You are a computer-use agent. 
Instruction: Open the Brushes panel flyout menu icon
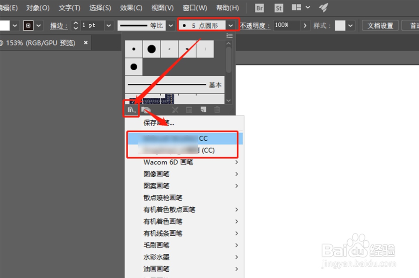(229, 36)
